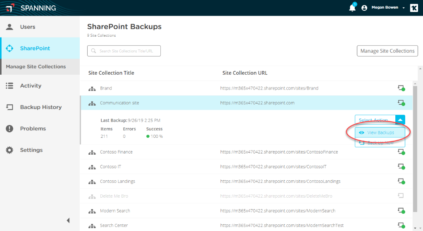Screen dimensions: 423x231
Task: Click the Brand site URL
Action: pyautogui.click(x=269, y=88)
